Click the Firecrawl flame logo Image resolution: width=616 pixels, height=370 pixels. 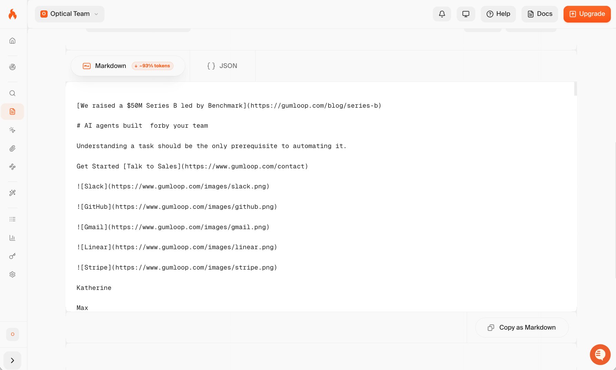[12, 14]
